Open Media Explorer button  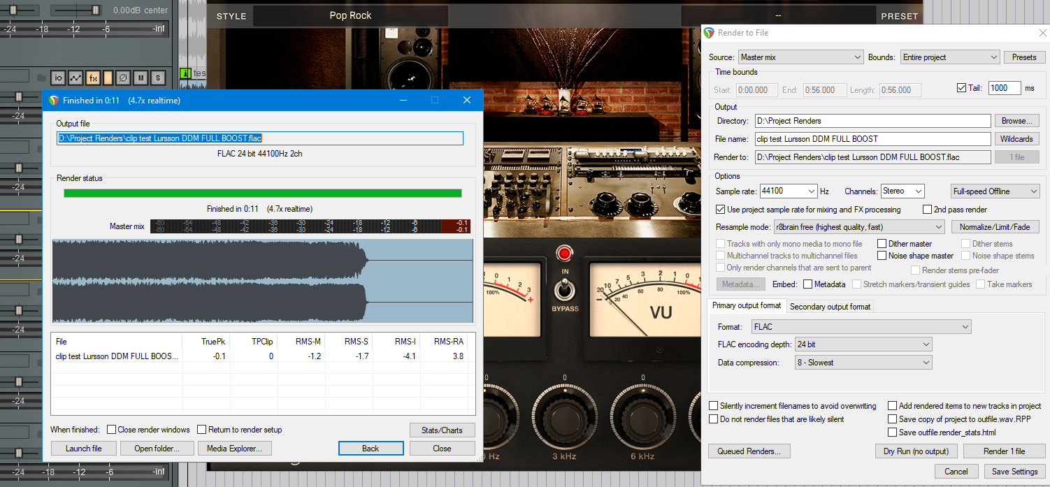pyautogui.click(x=234, y=449)
